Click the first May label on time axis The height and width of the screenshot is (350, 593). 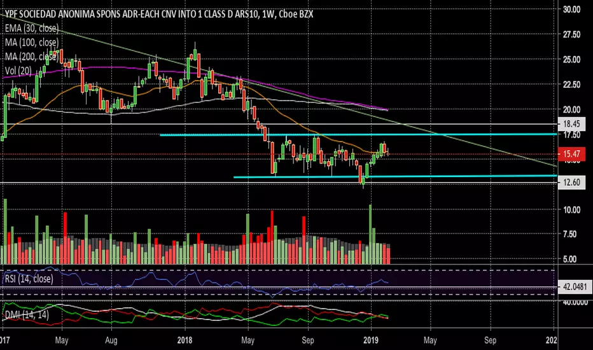pyautogui.click(x=62, y=340)
